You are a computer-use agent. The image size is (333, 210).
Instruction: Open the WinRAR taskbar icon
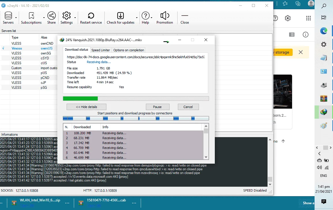coord(324,99)
